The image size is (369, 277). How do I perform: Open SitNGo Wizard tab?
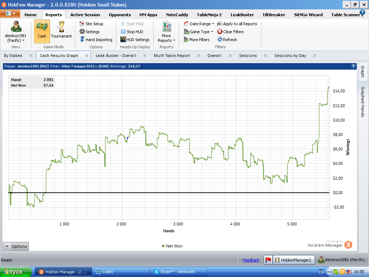pyautogui.click(x=308, y=14)
